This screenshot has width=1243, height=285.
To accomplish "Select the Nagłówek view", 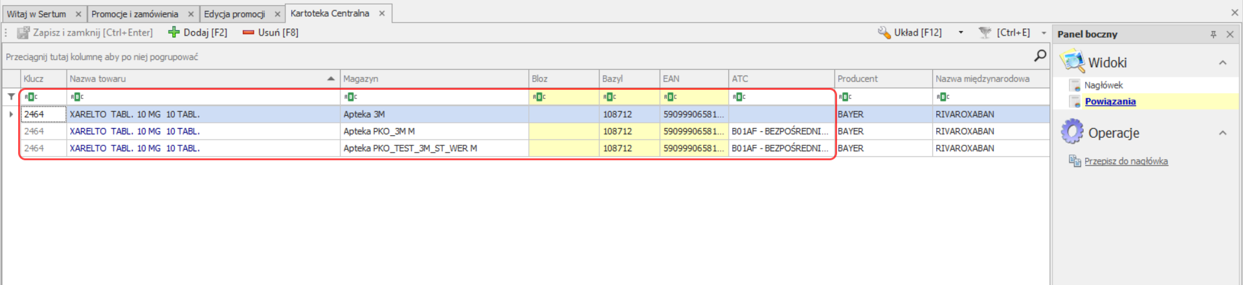I will click(1103, 85).
